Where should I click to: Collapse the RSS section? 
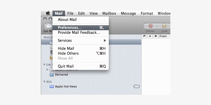pyautogui.click(x=44, y=82)
